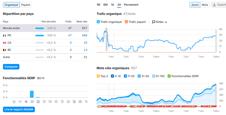Select the circle play icon beside map pin
The height and width of the screenshot is (115, 226).
pyautogui.click(x=56, y=102)
